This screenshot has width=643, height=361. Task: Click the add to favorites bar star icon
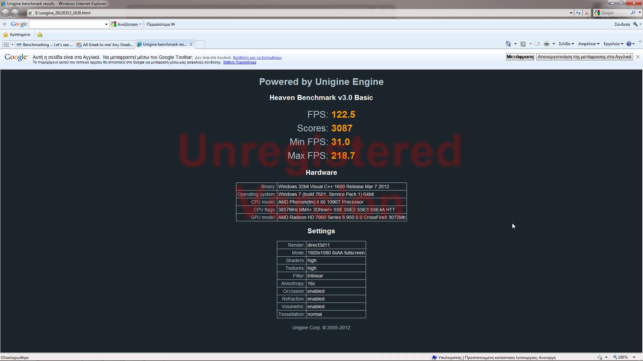pyautogui.click(x=40, y=34)
